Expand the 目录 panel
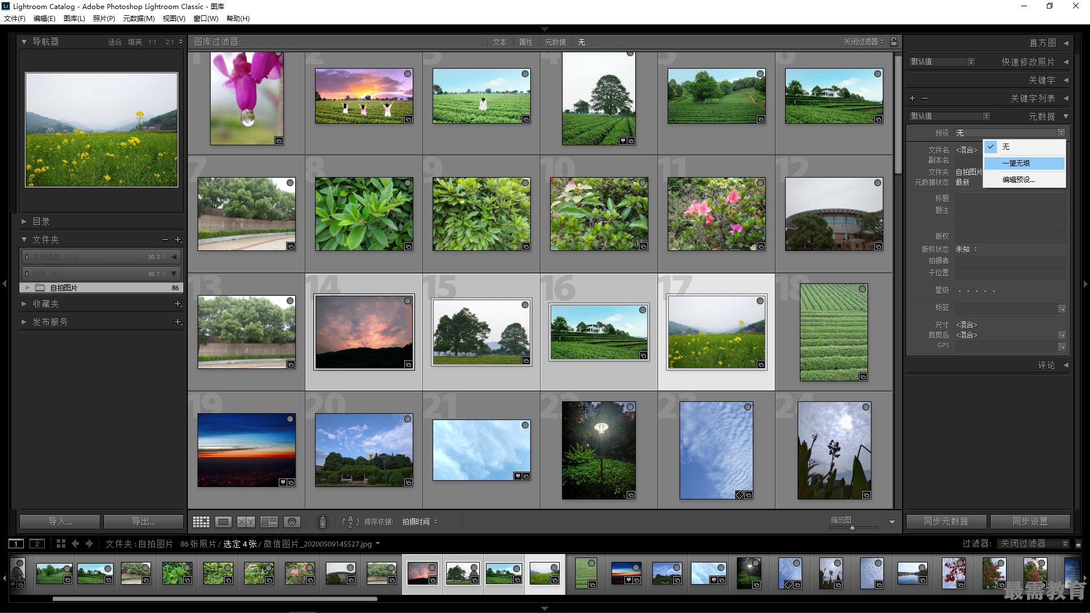This screenshot has height=613, width=1090. [x=24, y=221]
